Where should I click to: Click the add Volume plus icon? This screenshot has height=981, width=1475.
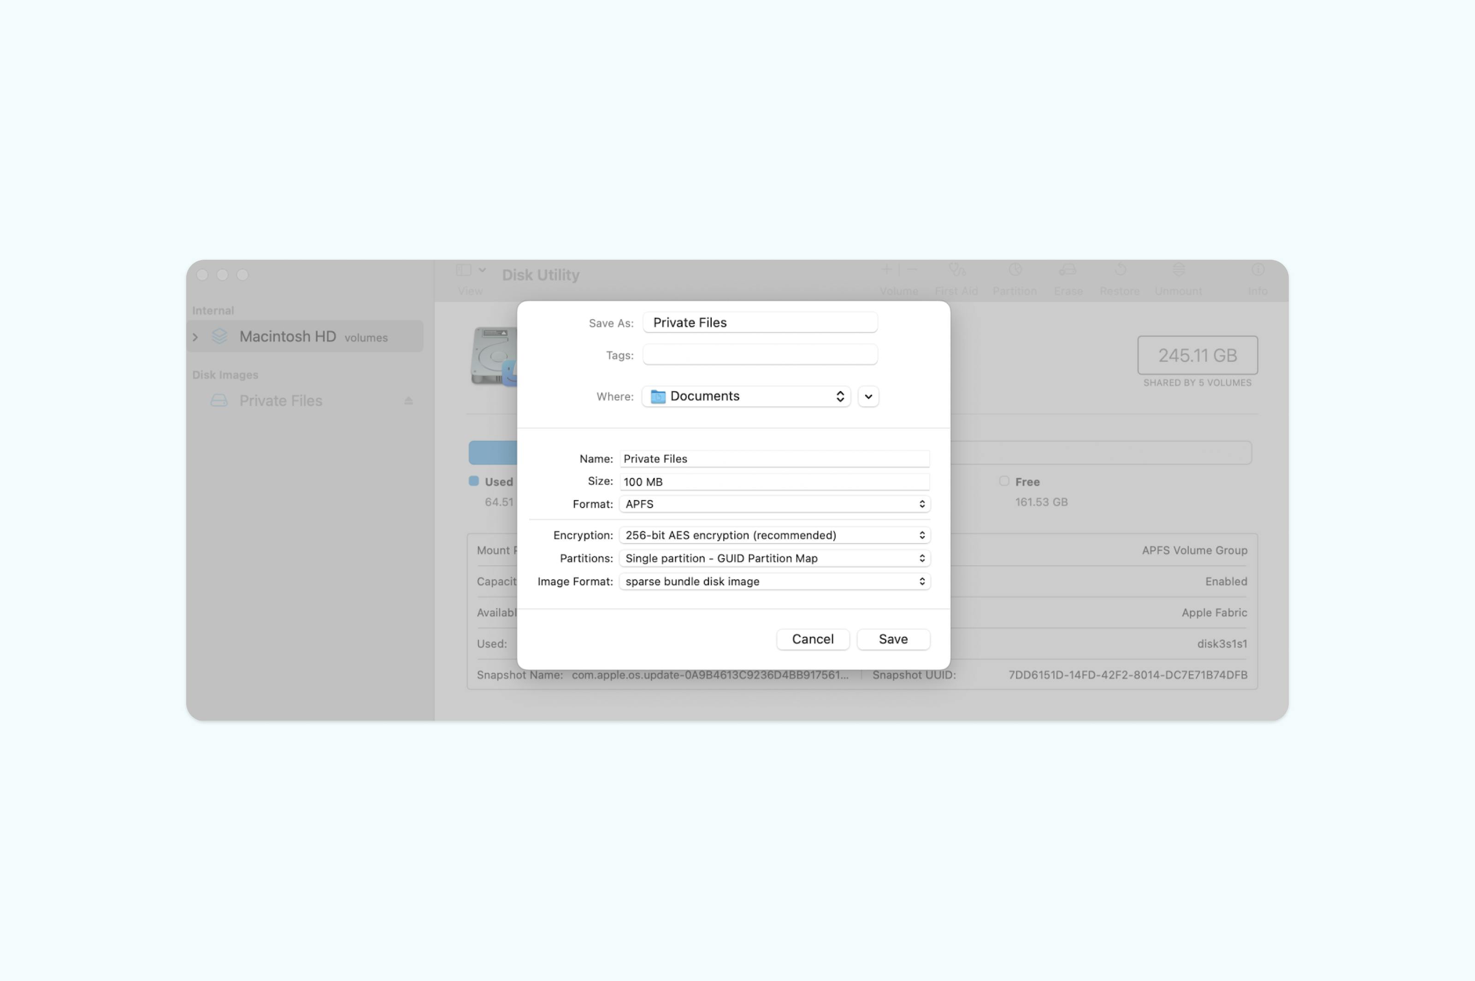[x=887, y=269]
